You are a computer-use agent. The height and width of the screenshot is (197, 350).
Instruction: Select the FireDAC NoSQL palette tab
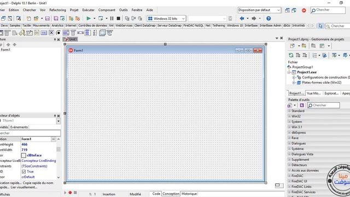[193, 26]
